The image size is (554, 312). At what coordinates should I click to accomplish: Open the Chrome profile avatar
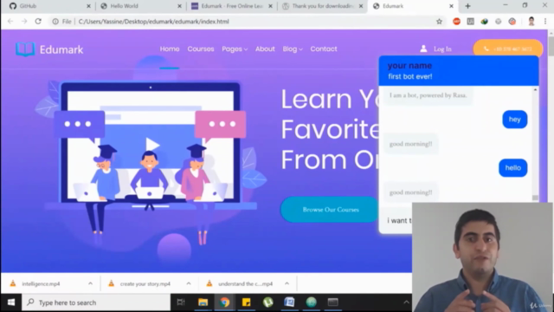tap(531, 22)
